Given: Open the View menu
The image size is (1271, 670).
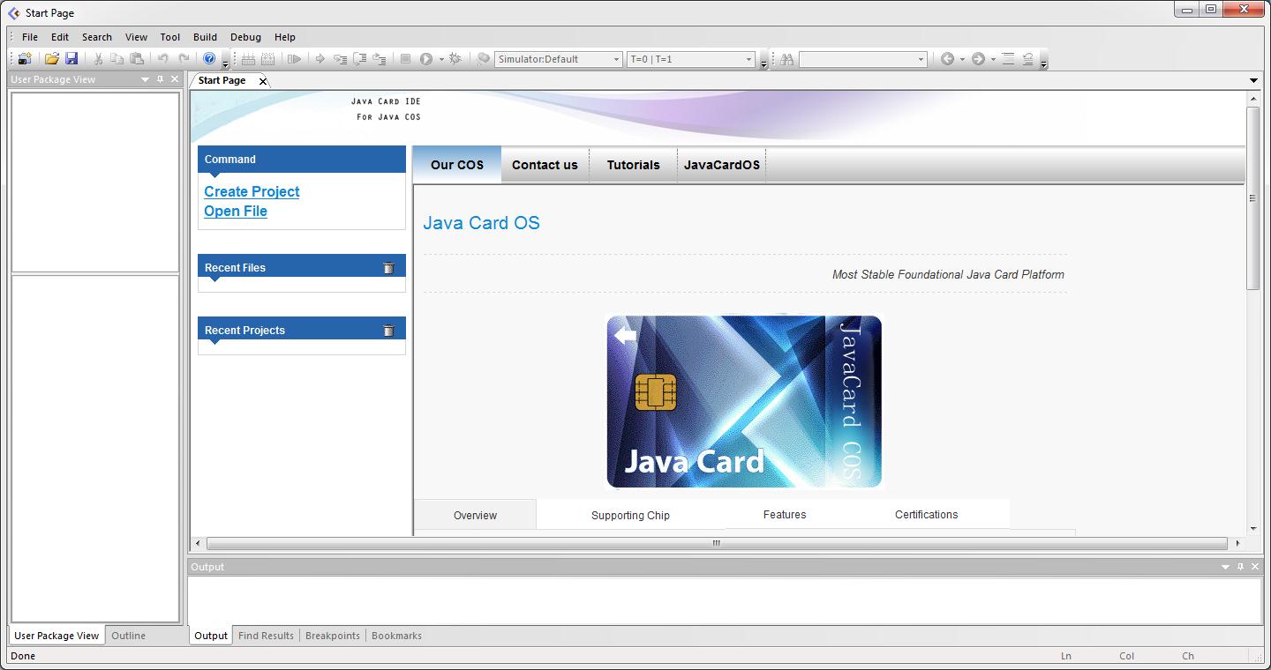Looking at the screenshot, I should pyautogui.click(x=137, y=37).
